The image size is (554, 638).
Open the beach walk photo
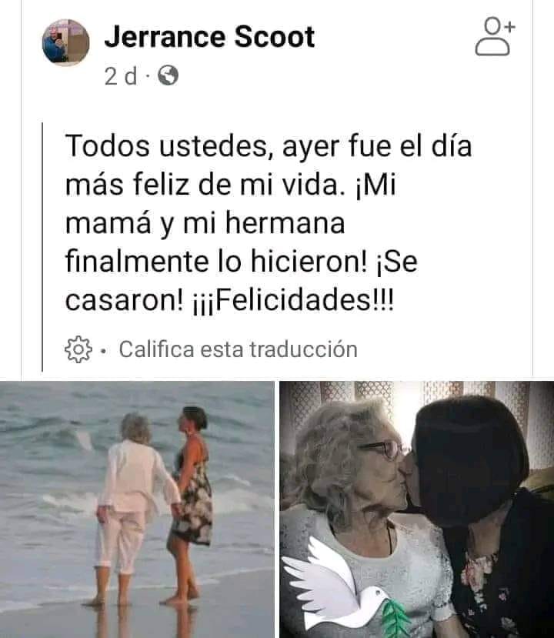pyautogui.click(x=137, y=509)
